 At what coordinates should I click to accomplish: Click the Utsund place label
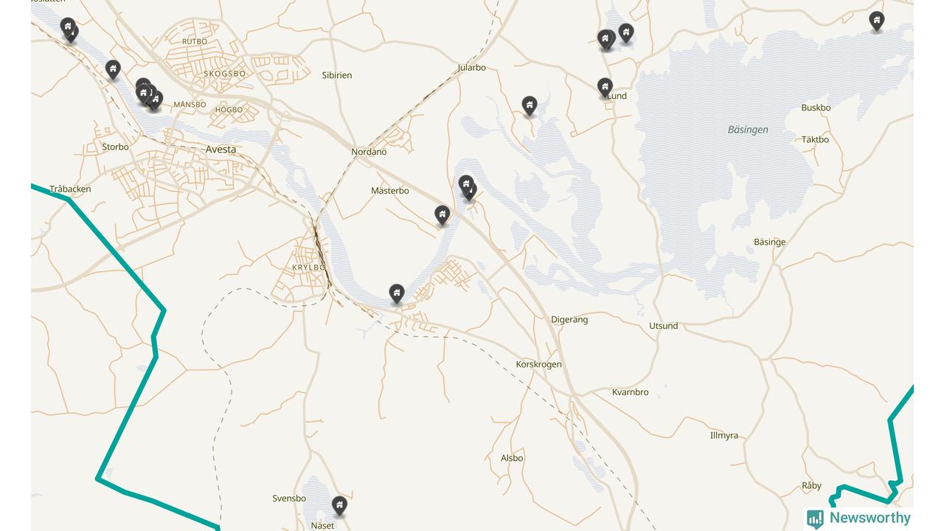[663, 326]
